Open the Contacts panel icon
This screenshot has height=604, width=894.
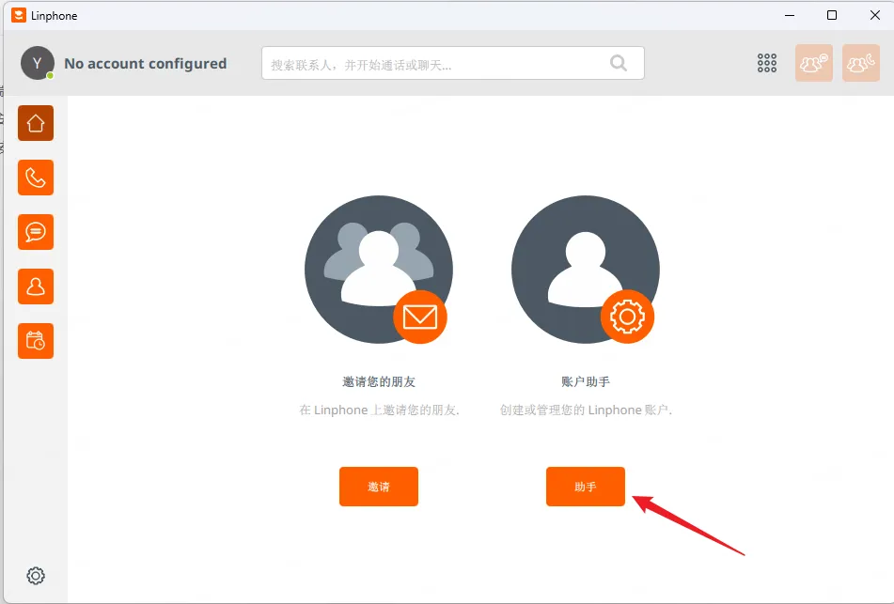point(35,287)
